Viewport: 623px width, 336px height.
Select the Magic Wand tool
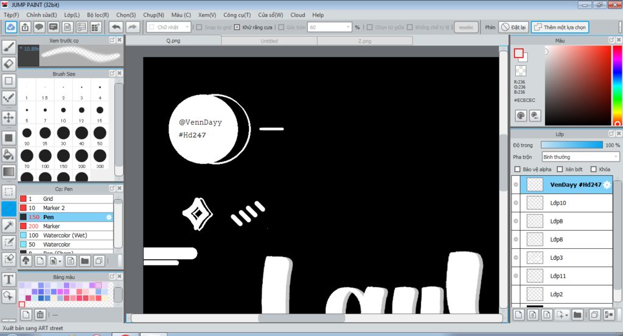coord(9,225)
